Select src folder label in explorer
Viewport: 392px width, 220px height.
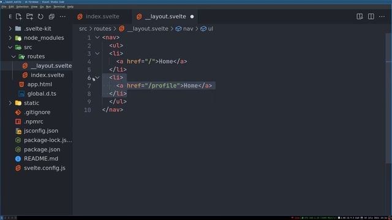point(28,47)
